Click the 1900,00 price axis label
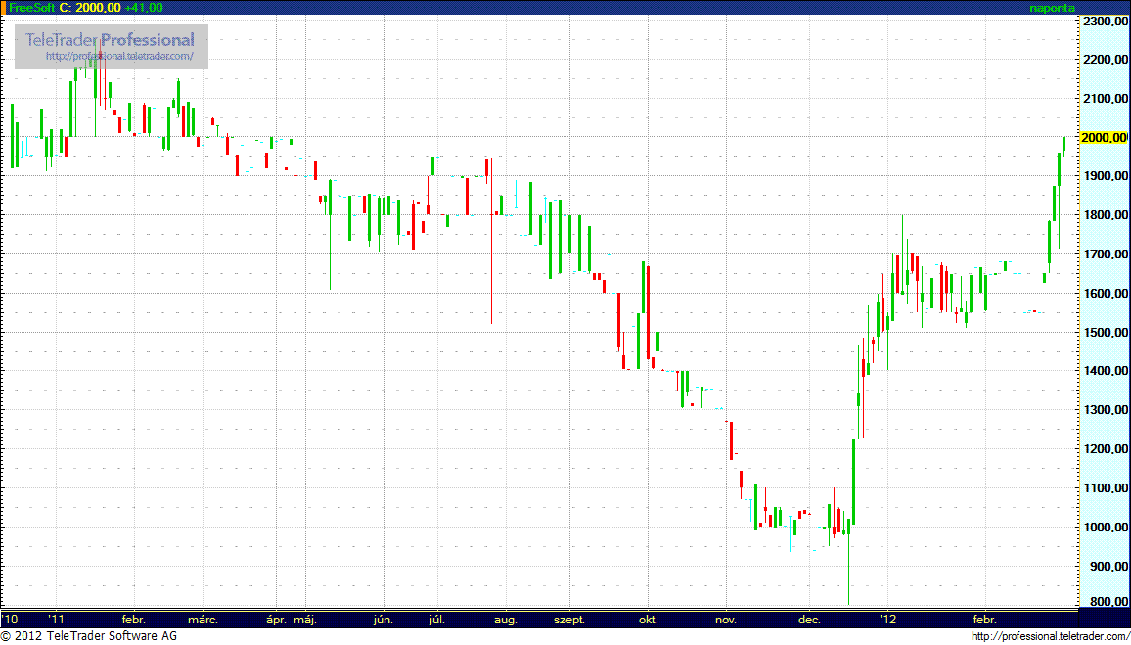Viewport: 1131px width, 645px height. click(1107, 177)
